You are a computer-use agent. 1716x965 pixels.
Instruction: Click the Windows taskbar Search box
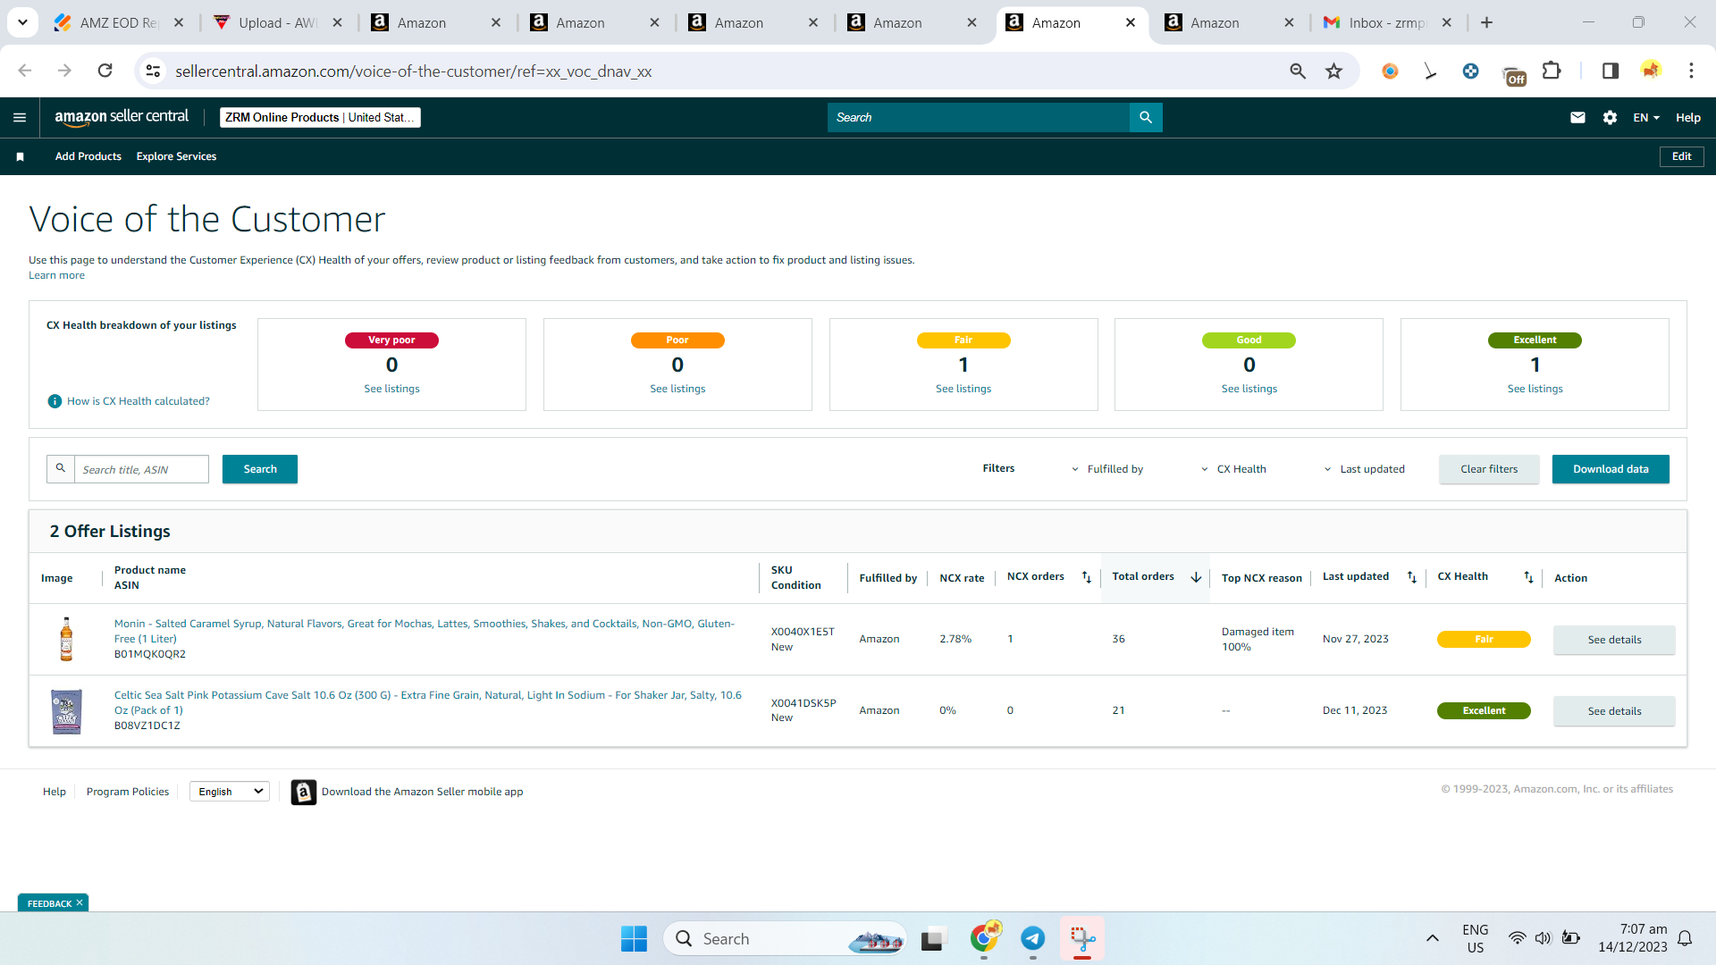click(x=785, y=938)
